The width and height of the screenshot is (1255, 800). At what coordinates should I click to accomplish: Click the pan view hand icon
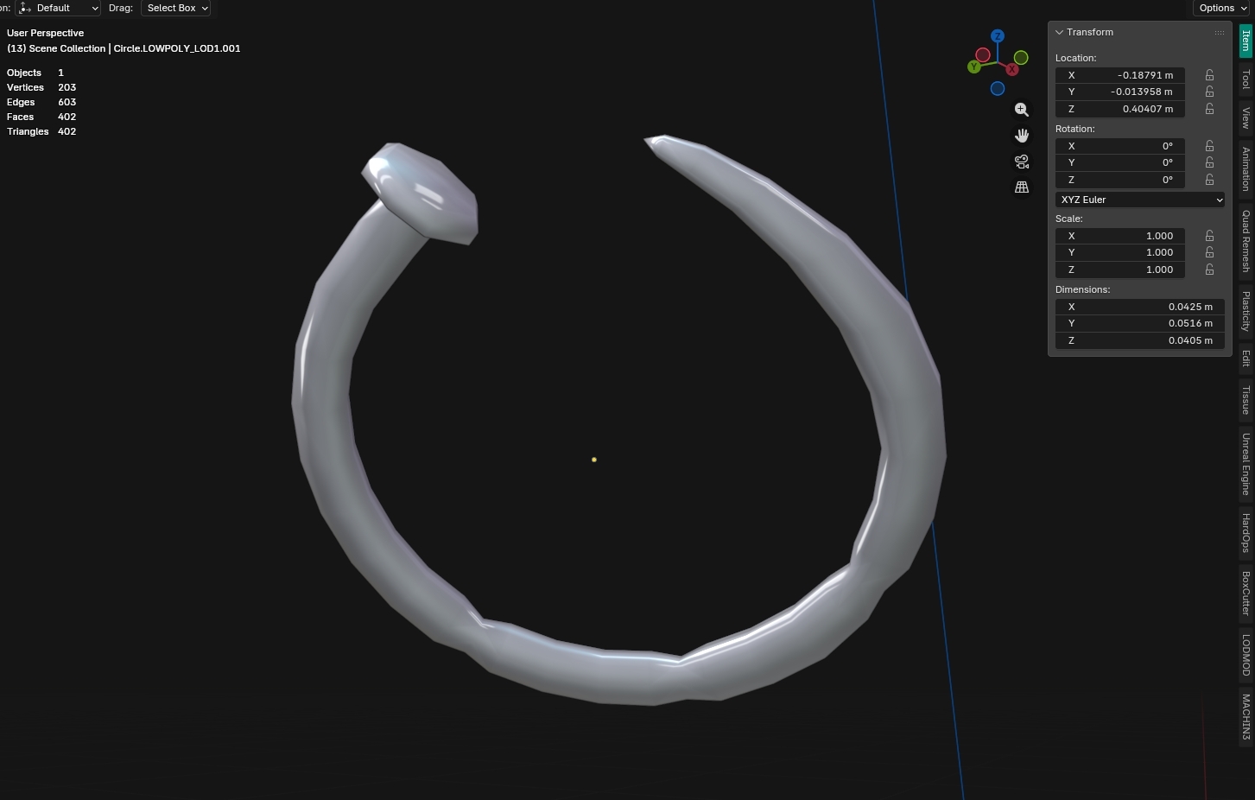coord(1022,136)
